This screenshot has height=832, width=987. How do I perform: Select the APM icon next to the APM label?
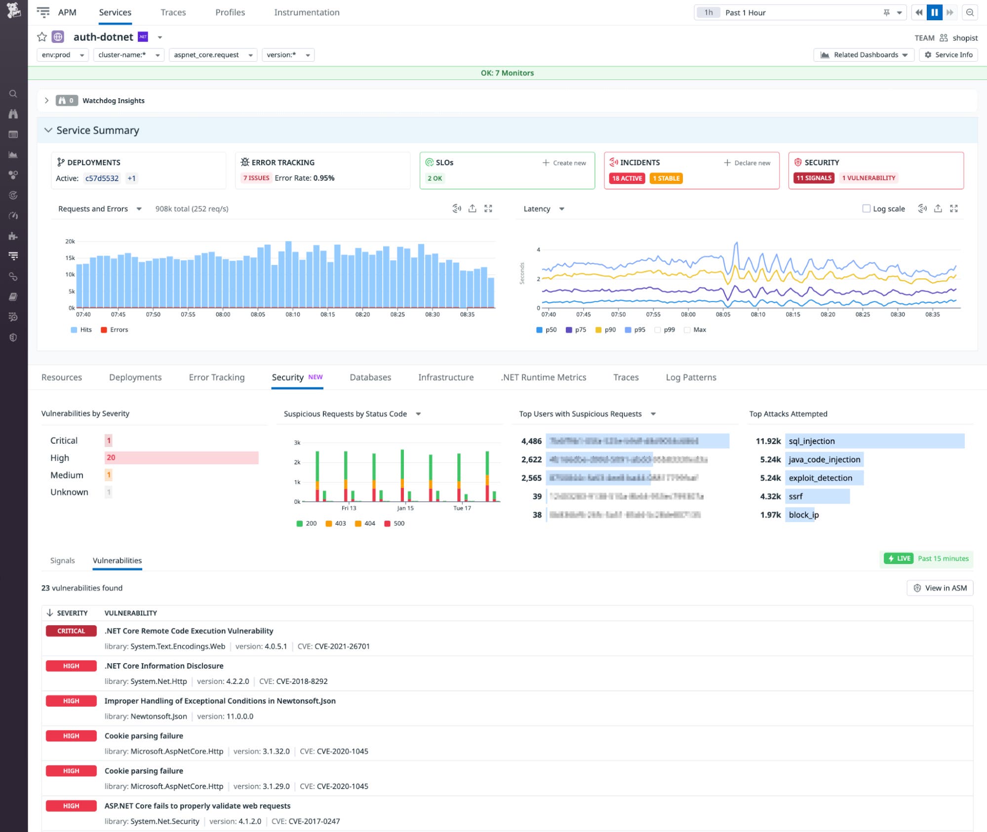pos(43,12)
